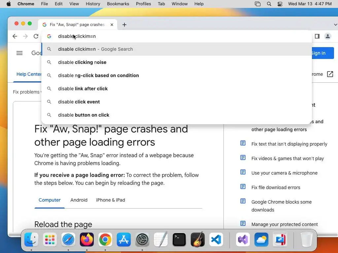Open Visual Studio purple icon in Dock
338x253 pixels.
(243, 239)
